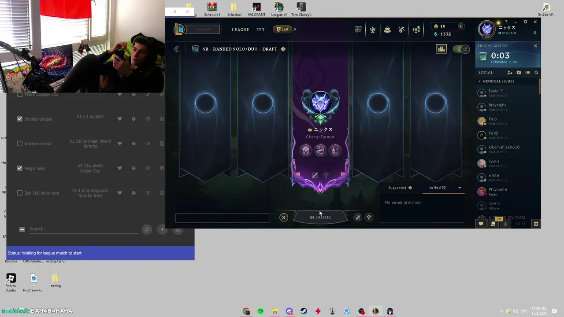
Task: Open the chat bubble icon at client bottom
Action: tap(481, 224)
